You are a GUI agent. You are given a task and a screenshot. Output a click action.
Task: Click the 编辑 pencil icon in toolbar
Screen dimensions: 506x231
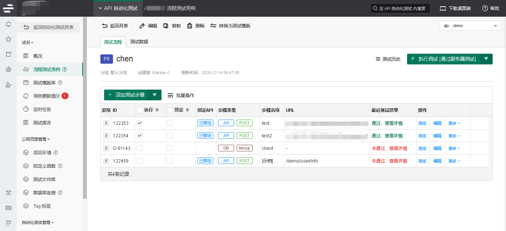tap(142, 26)
